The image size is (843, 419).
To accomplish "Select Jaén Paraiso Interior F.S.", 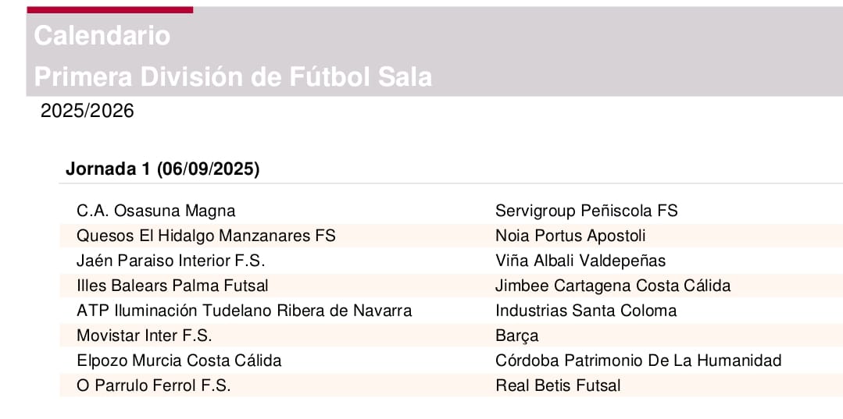I will [171, 261].
